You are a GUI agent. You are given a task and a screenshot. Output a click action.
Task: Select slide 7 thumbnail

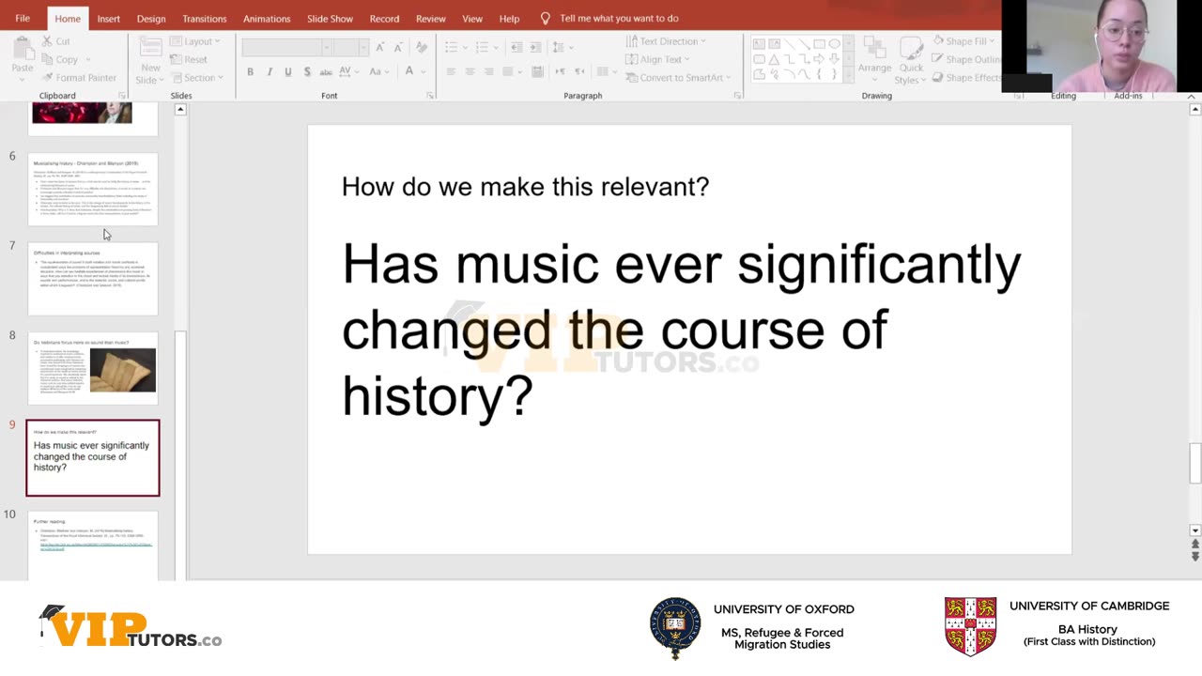click(x=93, y=279)
